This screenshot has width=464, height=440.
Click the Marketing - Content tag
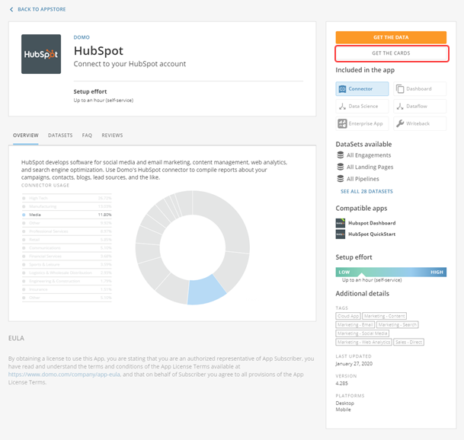[x=385, y=316]
